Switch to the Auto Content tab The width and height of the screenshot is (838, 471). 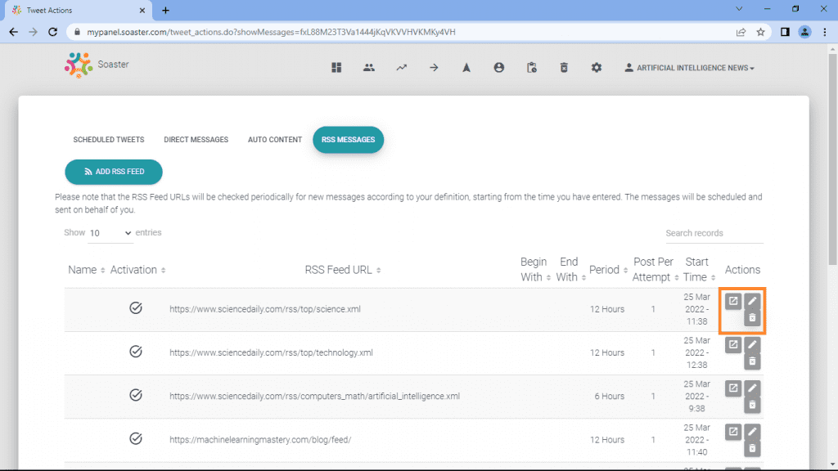[x=275, y=140]
